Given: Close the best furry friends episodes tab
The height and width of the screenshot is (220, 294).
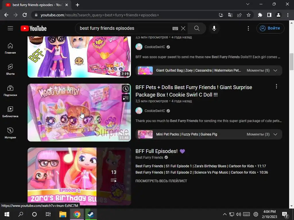Looking at the screenshot, I should (x=67, y=5).
